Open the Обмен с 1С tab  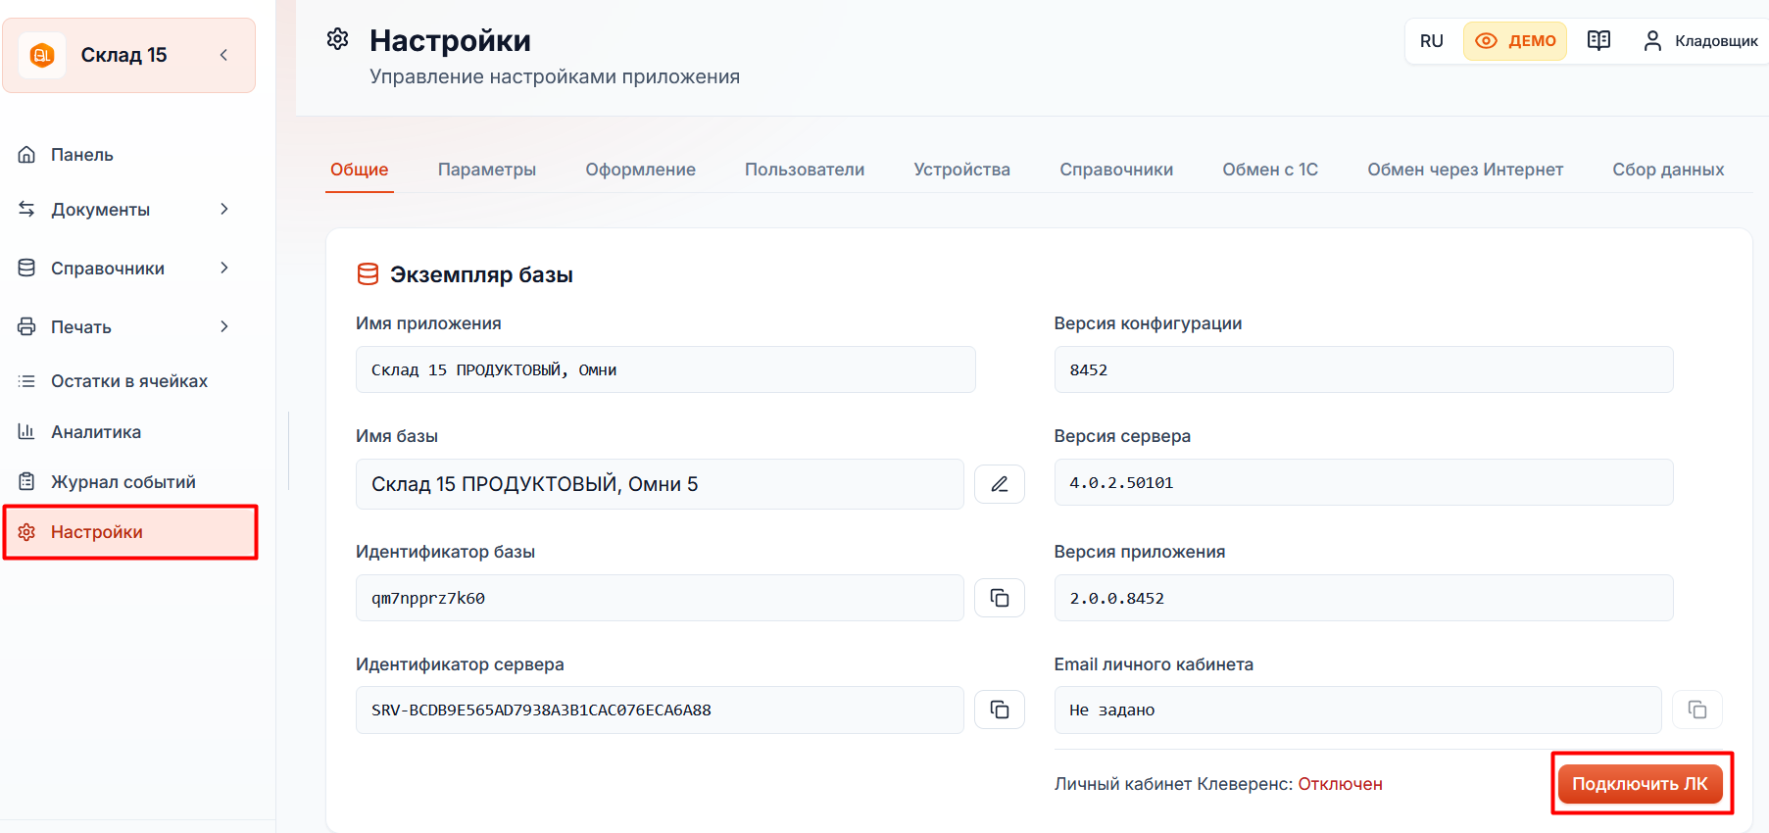[x=1270, y=170]
